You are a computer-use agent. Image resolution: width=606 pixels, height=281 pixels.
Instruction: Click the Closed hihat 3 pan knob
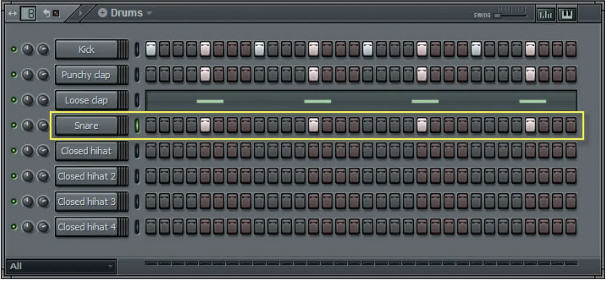tap(28, 201)
